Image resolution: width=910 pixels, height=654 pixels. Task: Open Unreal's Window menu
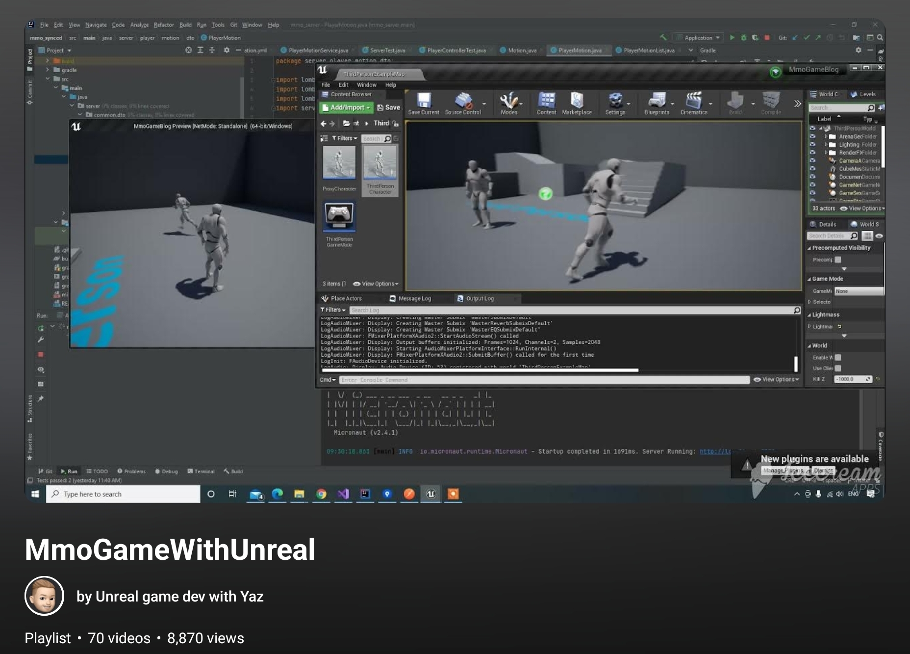366,85
